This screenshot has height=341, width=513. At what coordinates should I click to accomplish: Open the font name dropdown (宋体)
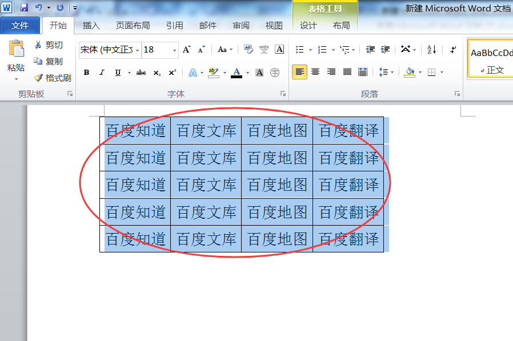(x=138, y=50)
